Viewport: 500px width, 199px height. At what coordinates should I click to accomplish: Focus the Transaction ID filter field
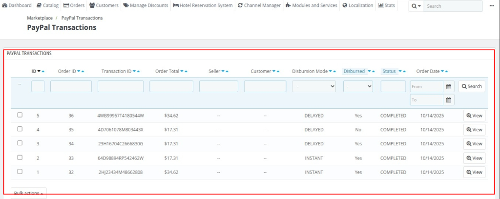click(121, 86)
